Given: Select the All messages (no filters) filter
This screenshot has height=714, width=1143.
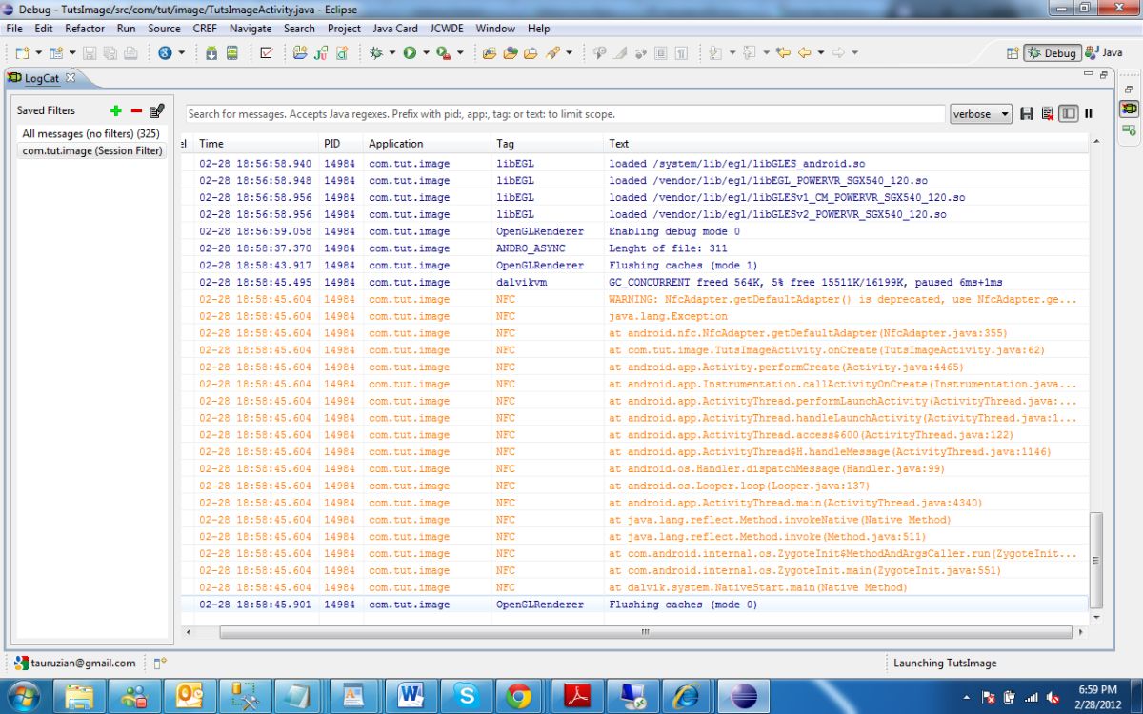Looking at the screenshot, I should (x=90, y=133).
